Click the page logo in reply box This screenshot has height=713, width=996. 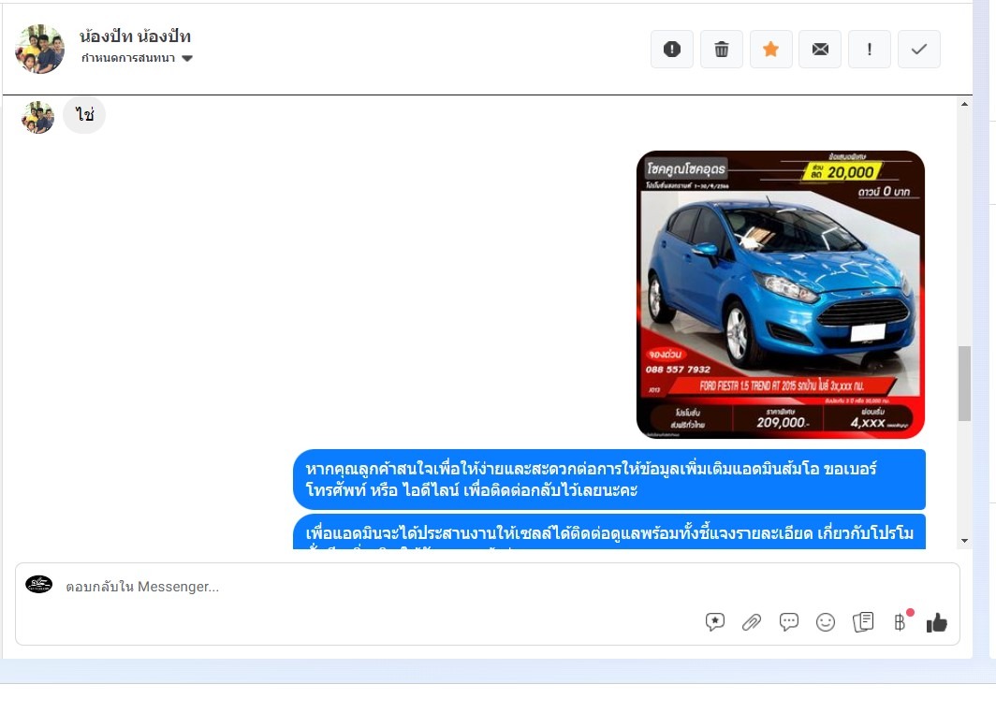tap(38, 584)
